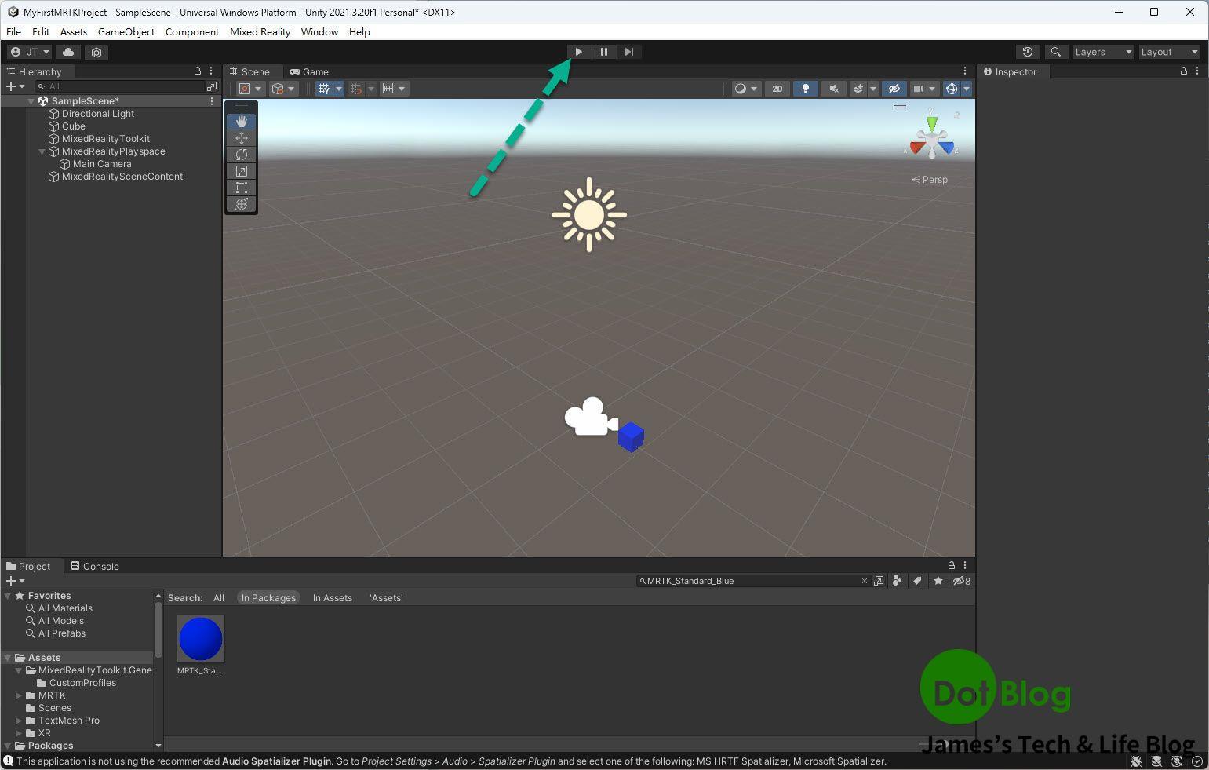Clear the Project search text
Viewport: 1209px width, 770px height.
[865, 581]
